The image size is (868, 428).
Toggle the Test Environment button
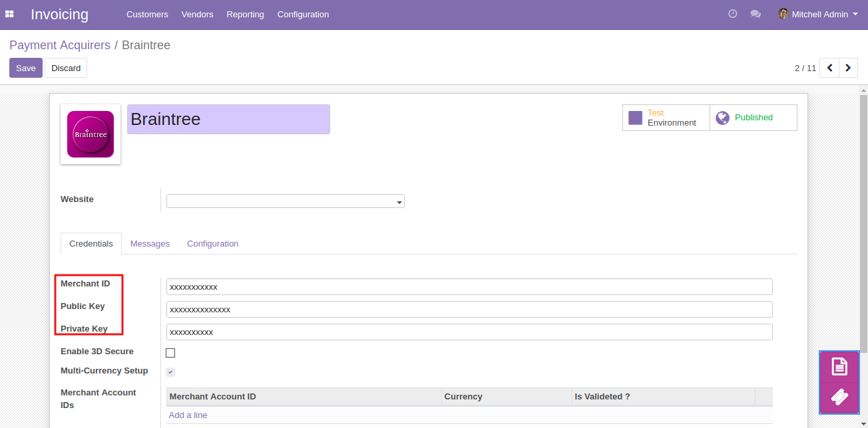click(666, 118)
